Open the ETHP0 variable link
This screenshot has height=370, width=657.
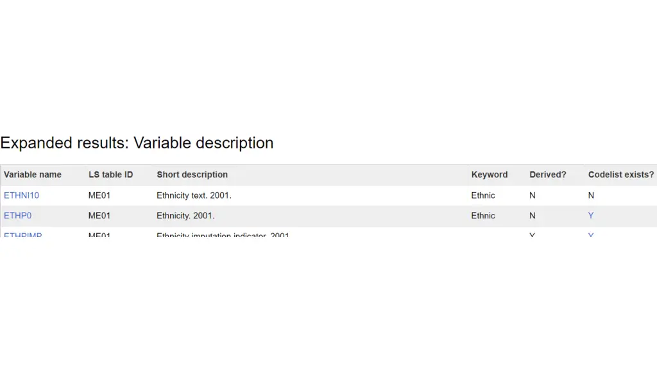(17, 216)
